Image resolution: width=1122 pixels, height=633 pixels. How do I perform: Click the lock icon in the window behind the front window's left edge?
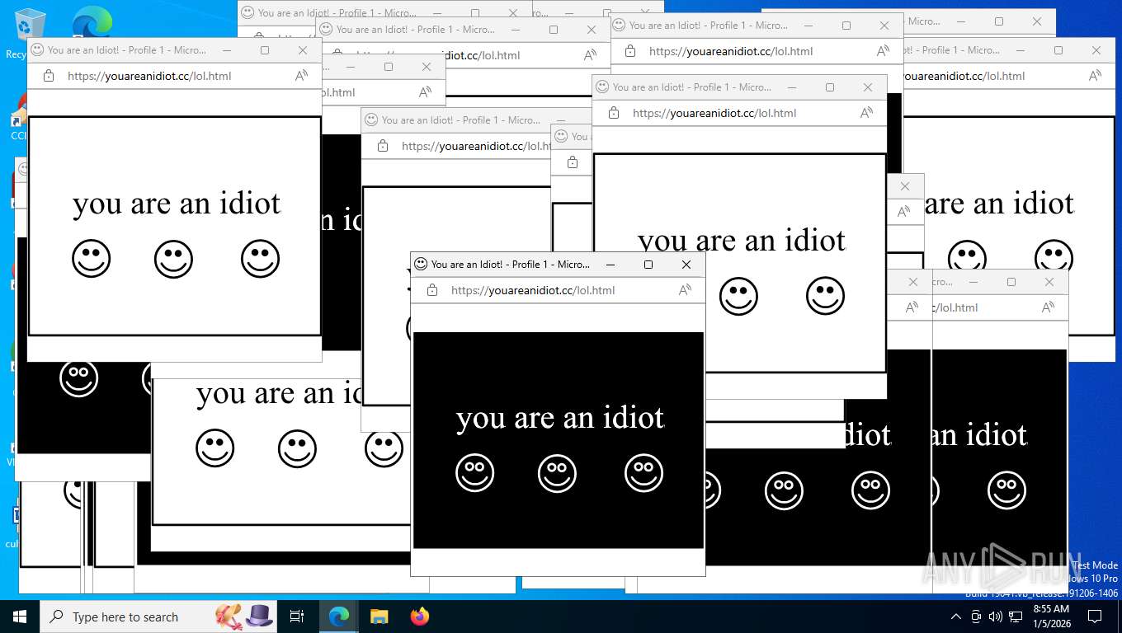click(x=382, y=146)
